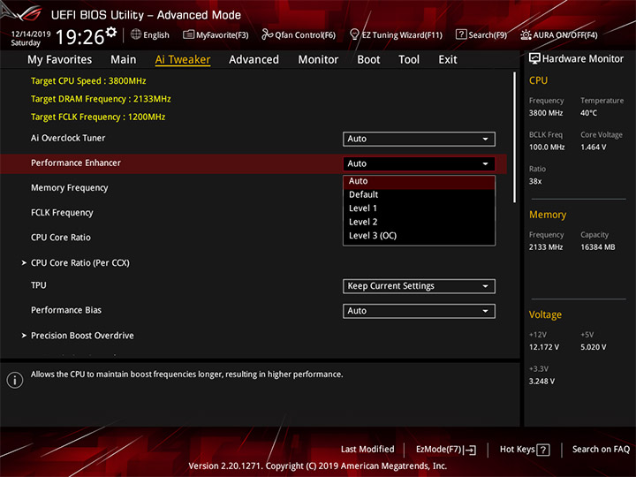Click the +12V 12.172 V reading
Screen dimensions: 636x477
point(544,348)
